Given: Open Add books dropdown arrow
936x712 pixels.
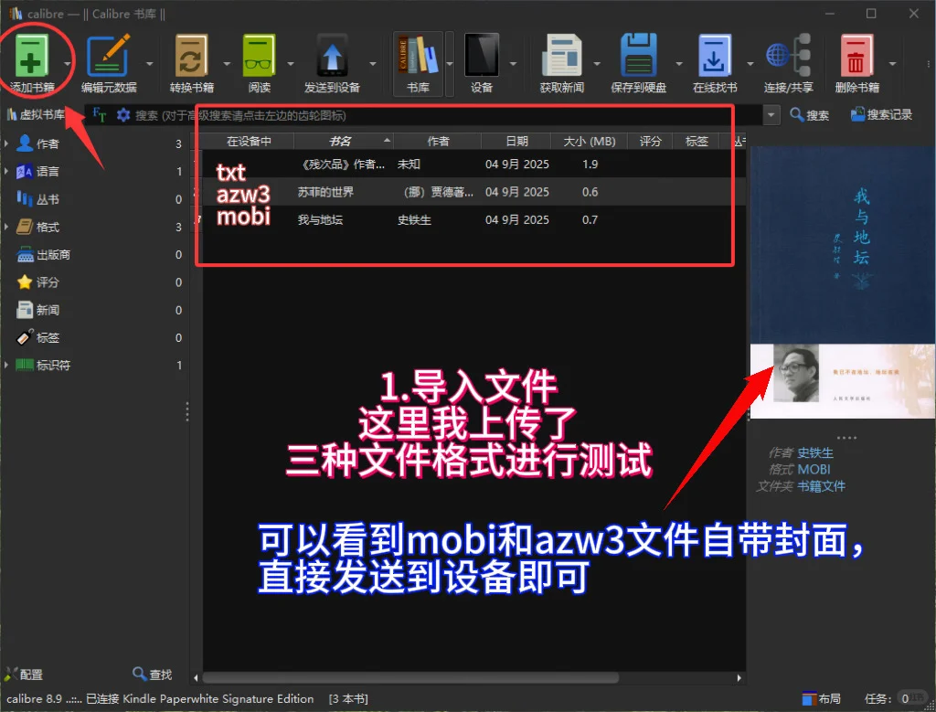Looking at the screenshot, I should click(x=68, y=63).
